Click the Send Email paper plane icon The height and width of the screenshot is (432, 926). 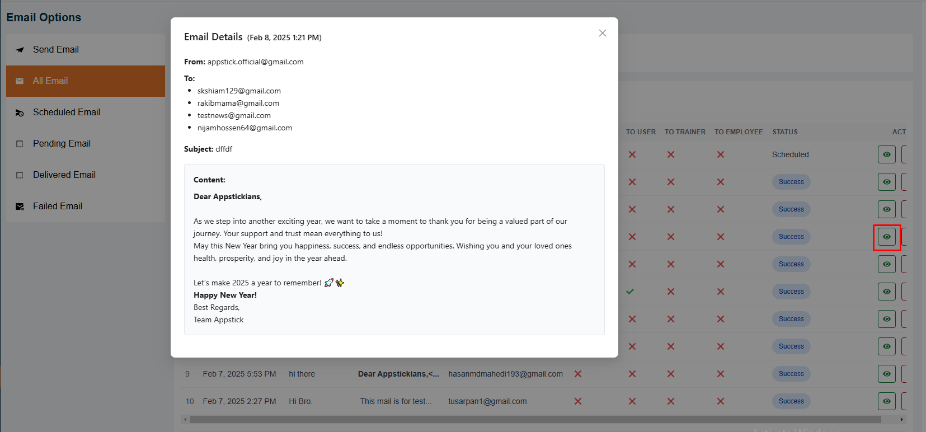click(20, 50)
